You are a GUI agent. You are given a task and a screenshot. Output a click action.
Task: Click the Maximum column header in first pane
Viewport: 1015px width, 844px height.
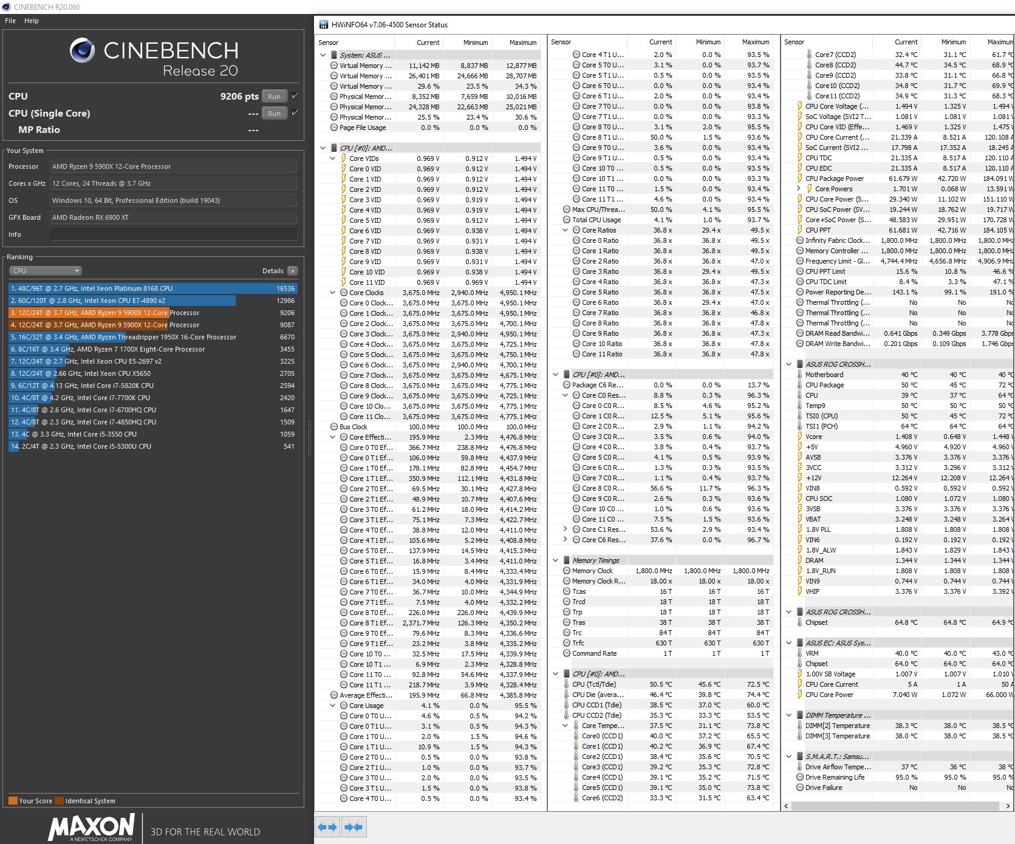coord(515,43)
